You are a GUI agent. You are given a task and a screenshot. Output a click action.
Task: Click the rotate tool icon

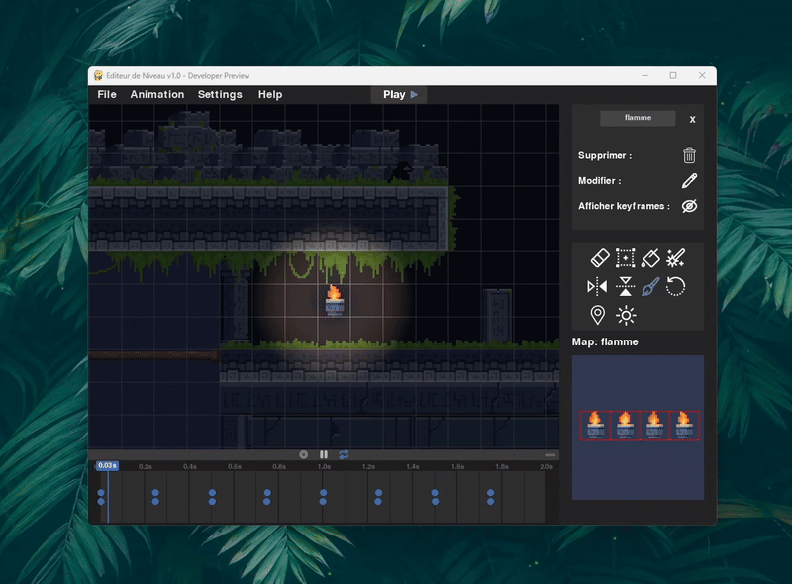(676, 286)
